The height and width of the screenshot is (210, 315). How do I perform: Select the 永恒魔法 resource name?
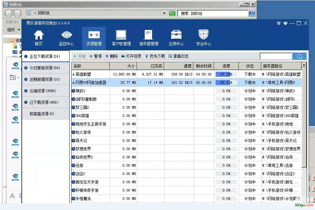pyautogui.click(x=83, y=199)
